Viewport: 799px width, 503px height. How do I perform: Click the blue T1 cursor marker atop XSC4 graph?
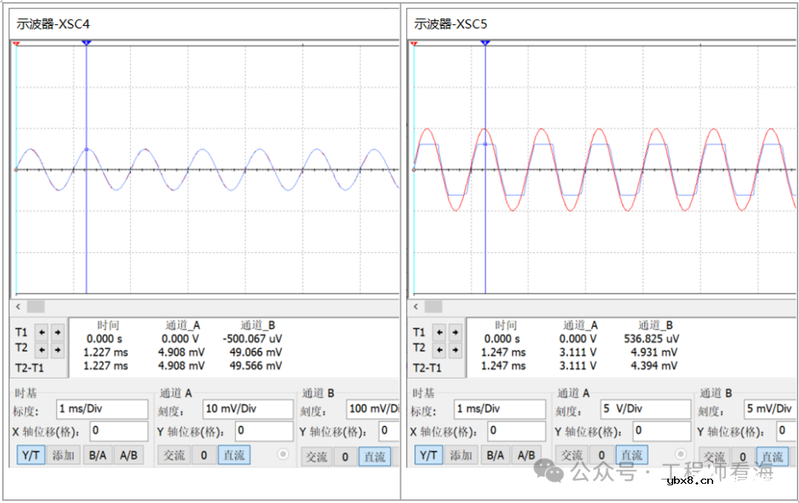[x=87, y=44]
